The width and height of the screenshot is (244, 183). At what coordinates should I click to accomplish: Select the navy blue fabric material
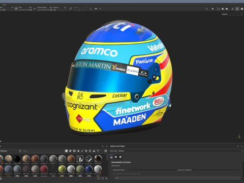tap(89, 169)
